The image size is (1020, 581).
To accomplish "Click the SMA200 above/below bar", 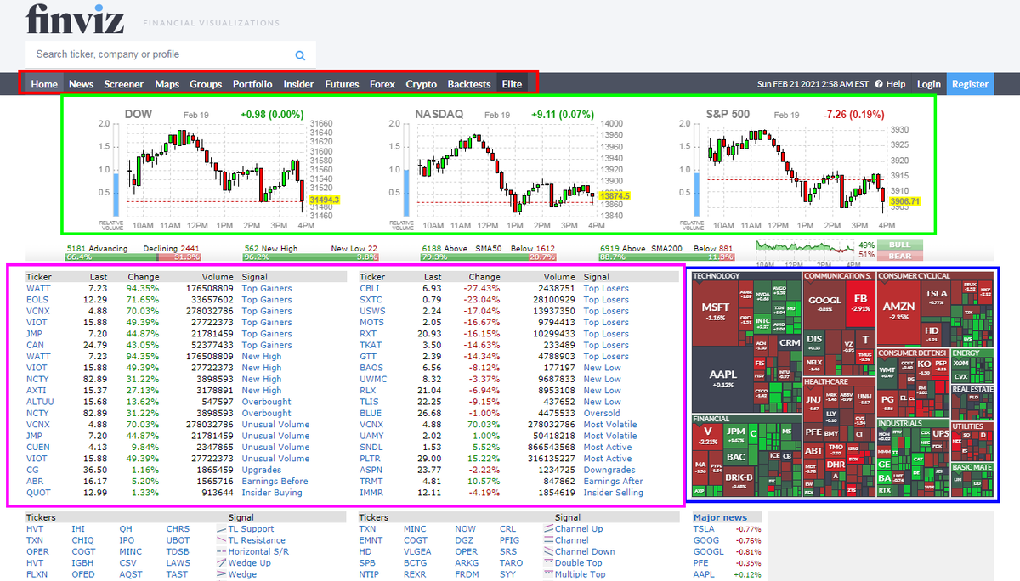I will pos(666,257).
